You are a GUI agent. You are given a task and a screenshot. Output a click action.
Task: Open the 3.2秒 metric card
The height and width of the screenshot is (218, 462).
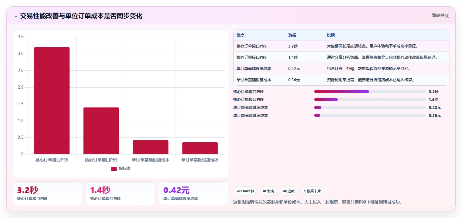click(x=47, y=193)
